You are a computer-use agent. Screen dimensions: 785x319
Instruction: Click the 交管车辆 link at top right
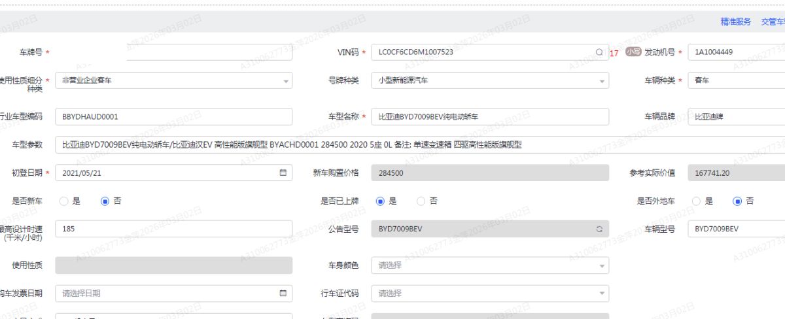[x=772, y=22]
